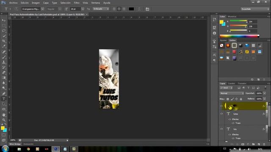Switch to the Muestras tab
Screen dimensions: 271x152
coord(232,16)
